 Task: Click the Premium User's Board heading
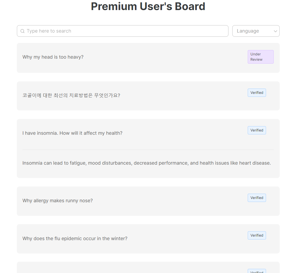point(148,7)
